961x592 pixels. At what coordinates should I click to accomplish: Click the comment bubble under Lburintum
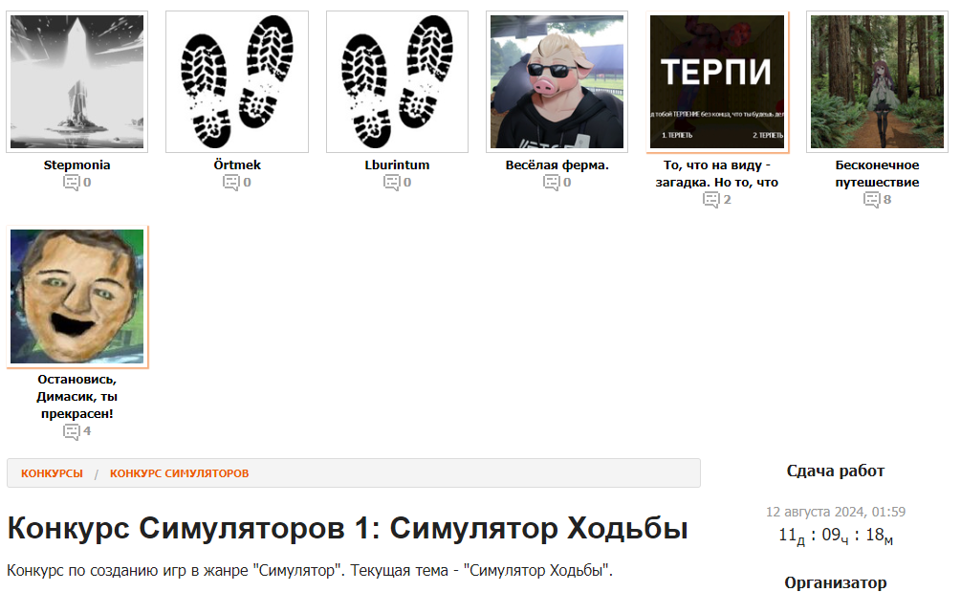(x=392, y=183)
